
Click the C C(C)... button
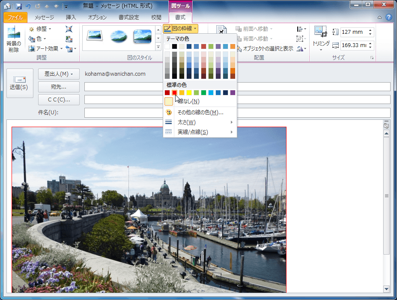coord(59,100)
